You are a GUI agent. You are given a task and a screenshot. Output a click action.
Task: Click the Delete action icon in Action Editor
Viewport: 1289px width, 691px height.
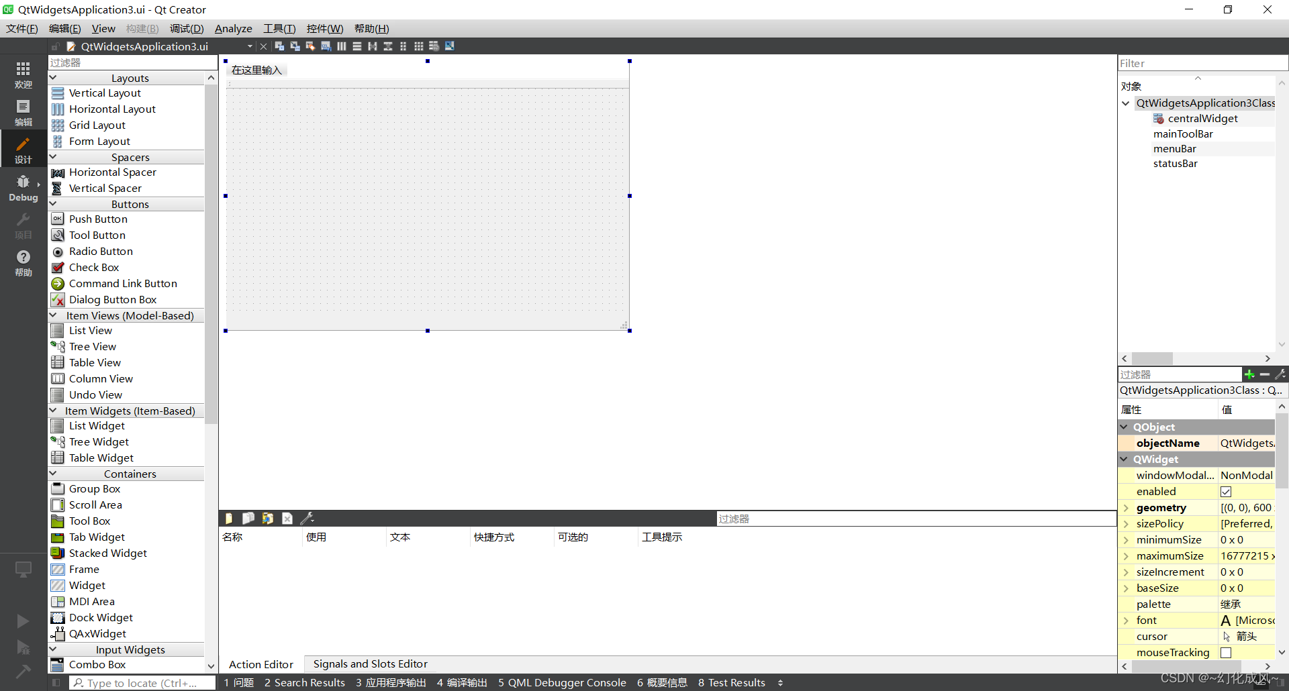pos(287,518)
